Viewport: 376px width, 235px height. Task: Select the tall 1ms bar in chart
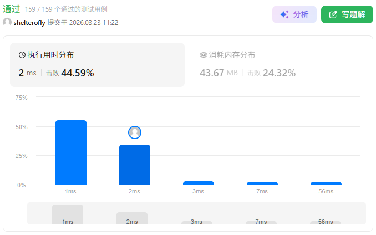[71, 152]
